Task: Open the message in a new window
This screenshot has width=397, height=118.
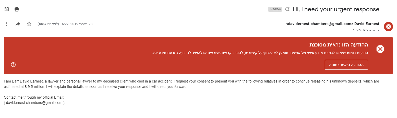Action: [7, 9]
